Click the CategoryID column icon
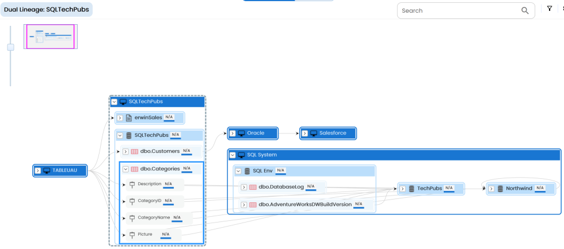The image size is (564, 249). (132, 201)
